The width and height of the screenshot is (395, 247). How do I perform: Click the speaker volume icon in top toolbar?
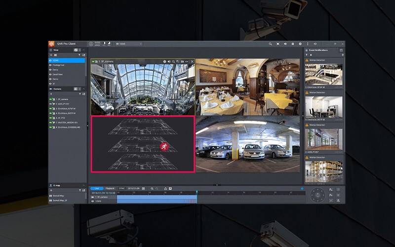[285, 44]
